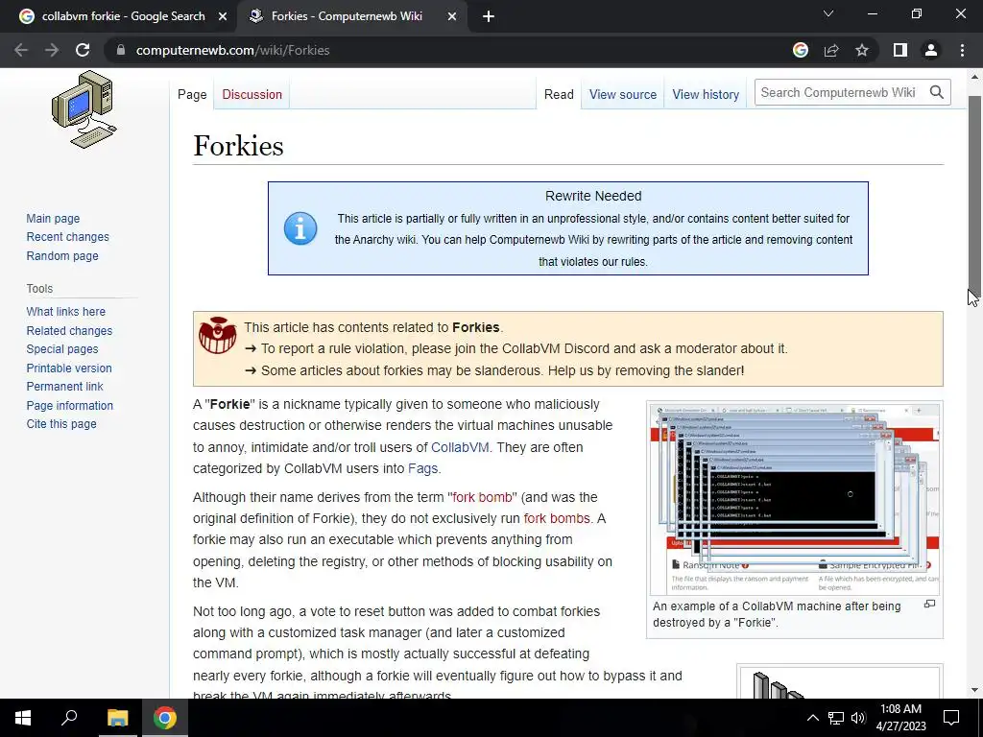Open Chrome's three-dot menu
Image resolution: width=983 pixels, height=737 pixels.
[x=962, y=50]
